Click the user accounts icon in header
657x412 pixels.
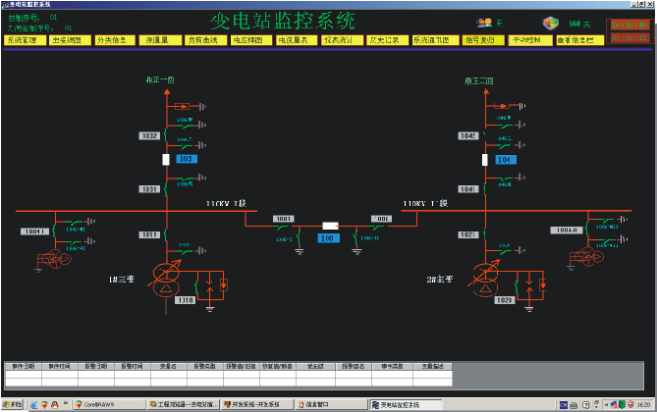[x=484, y=23]
